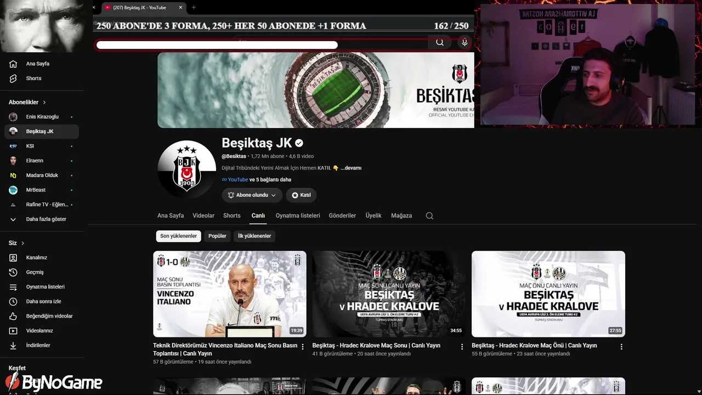Open options menu for Maç Önü video
This screenshot has height=395, width=702.
tap(621, 347)
